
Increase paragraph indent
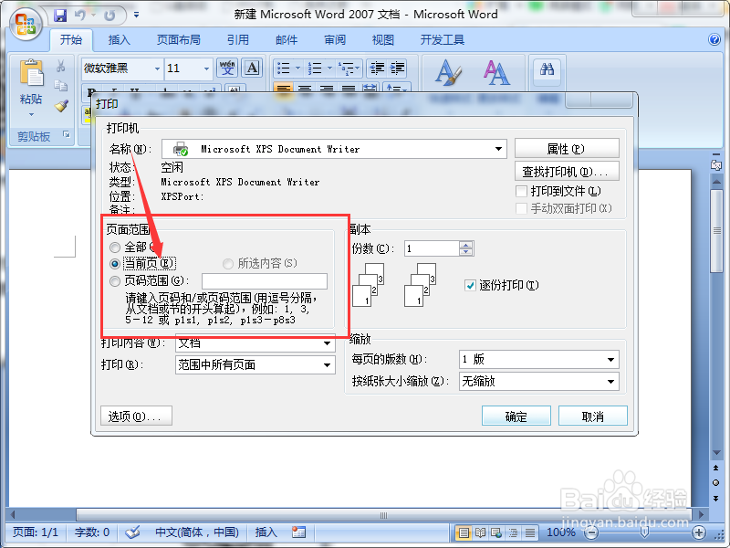click(397, 68)
